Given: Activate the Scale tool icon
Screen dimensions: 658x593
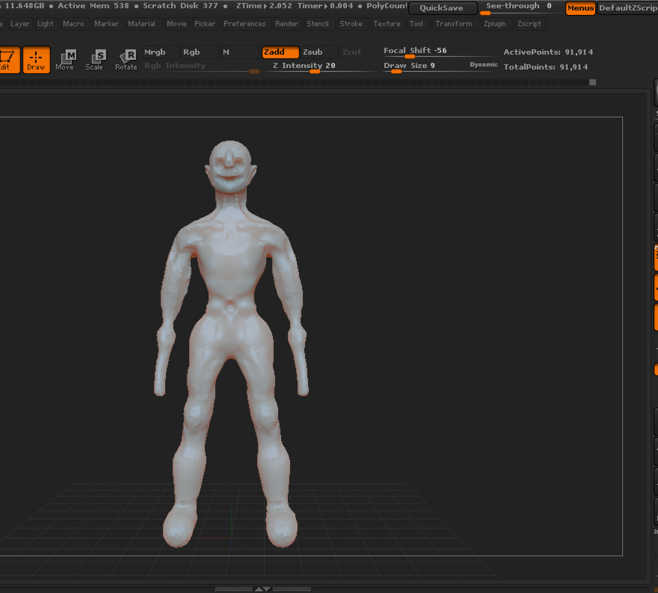Looking at the screenshot, I should point(95,60).
